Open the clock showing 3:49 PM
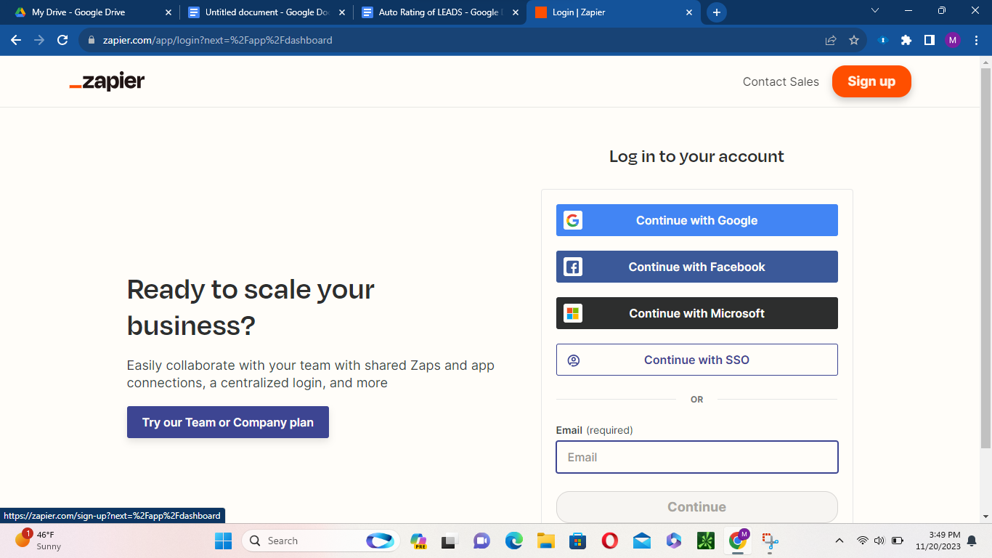 938,541
